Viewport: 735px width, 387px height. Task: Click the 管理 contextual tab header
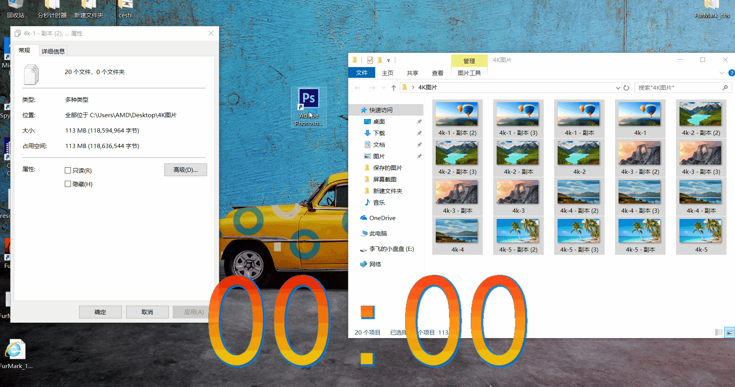coord(469,61)
